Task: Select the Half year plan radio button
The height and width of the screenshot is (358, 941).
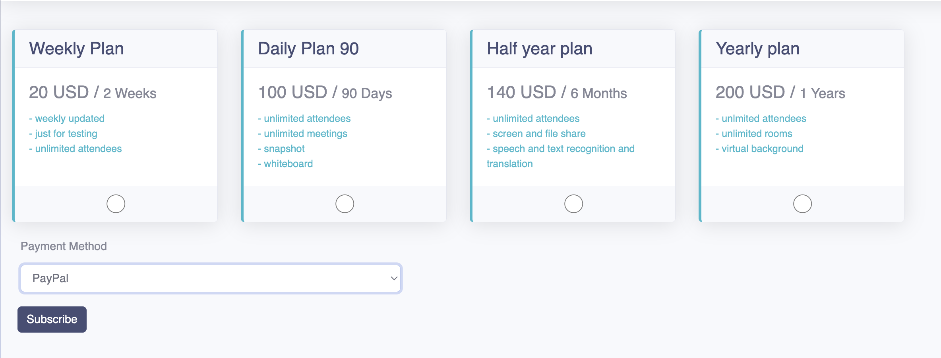Action: tap(573, 203)
